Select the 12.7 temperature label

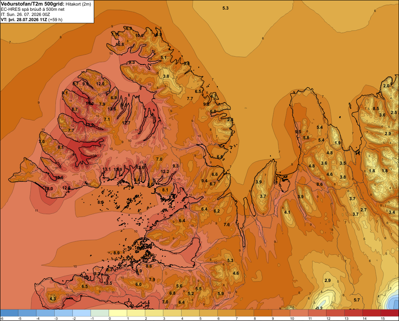126,123
